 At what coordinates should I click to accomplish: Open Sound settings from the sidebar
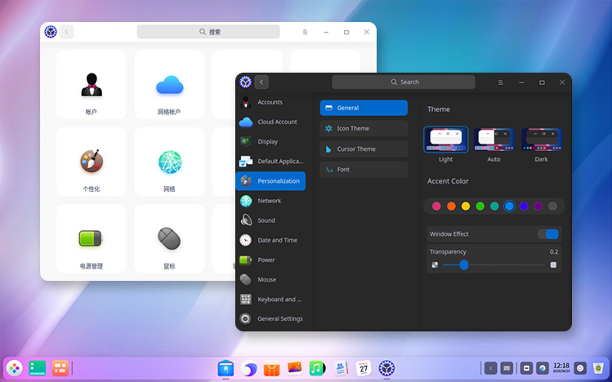(267, 220)
